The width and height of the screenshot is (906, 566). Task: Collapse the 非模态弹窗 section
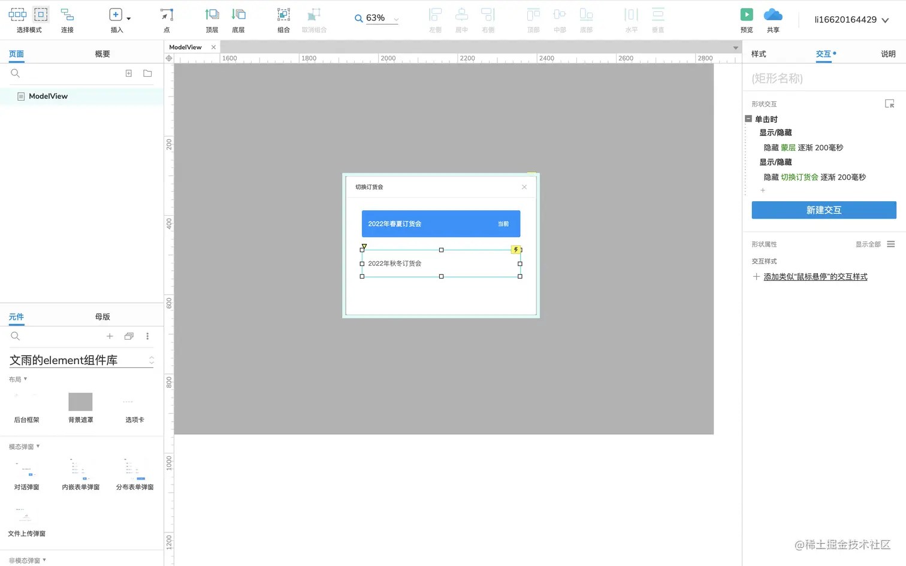click(28, 561)
